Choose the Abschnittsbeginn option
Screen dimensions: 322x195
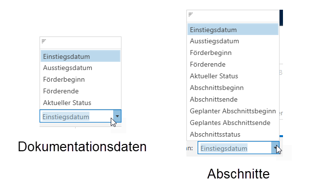pos(217,88)
